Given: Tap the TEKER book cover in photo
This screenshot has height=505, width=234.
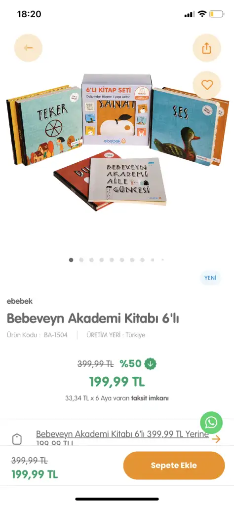Looking at the screenshot, I should (49, 126).
